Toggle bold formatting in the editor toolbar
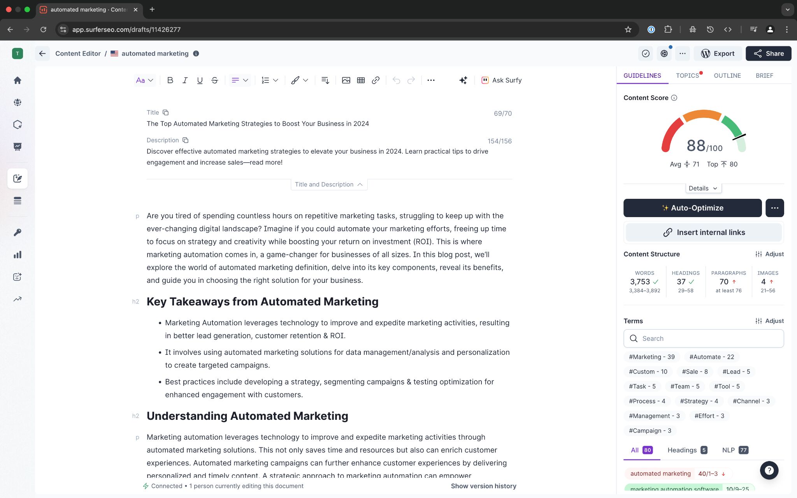Viewport: 797px width, 498px height. tap(170, 80)
